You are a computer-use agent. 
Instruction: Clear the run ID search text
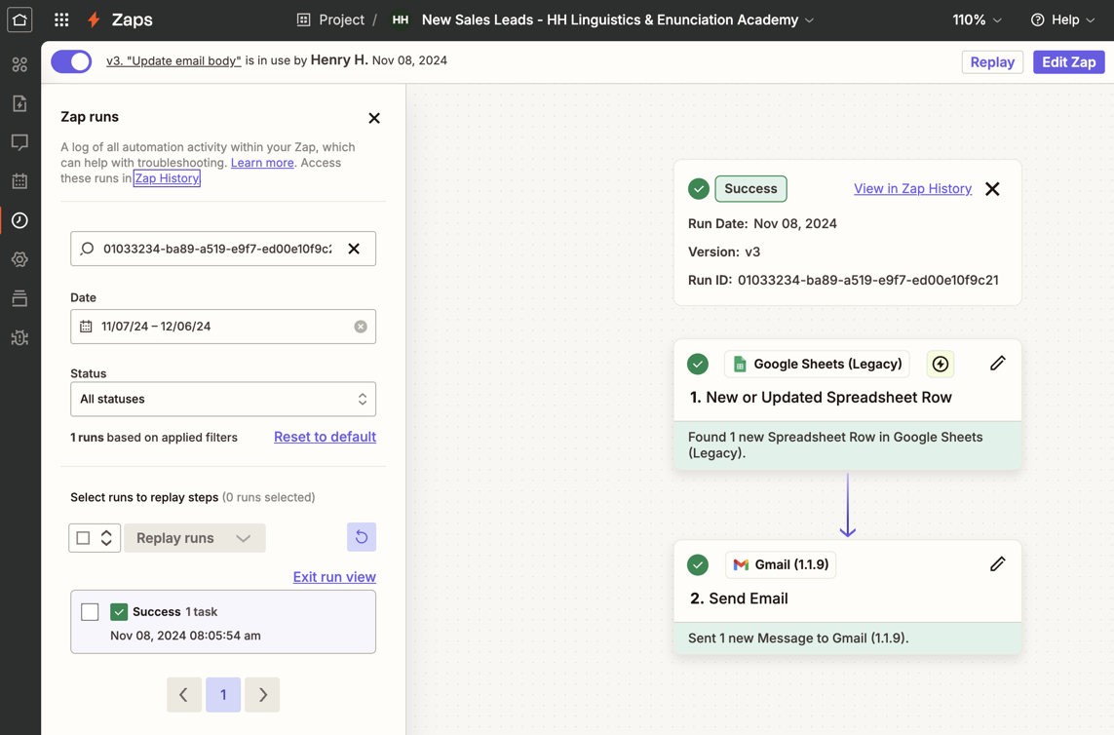(x=354, y=249)
